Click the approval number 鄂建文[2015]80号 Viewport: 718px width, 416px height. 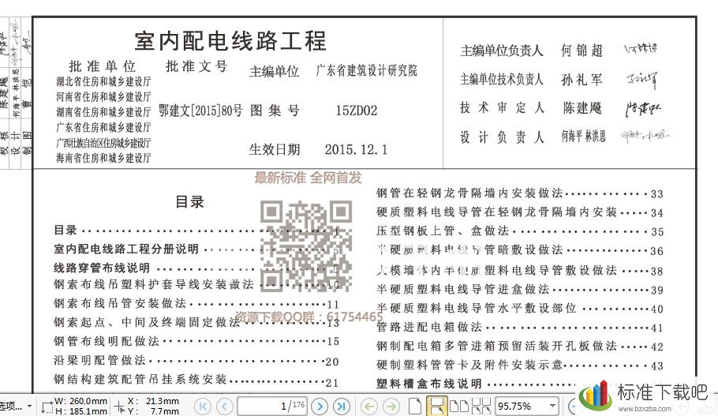[x=200, y=111]
